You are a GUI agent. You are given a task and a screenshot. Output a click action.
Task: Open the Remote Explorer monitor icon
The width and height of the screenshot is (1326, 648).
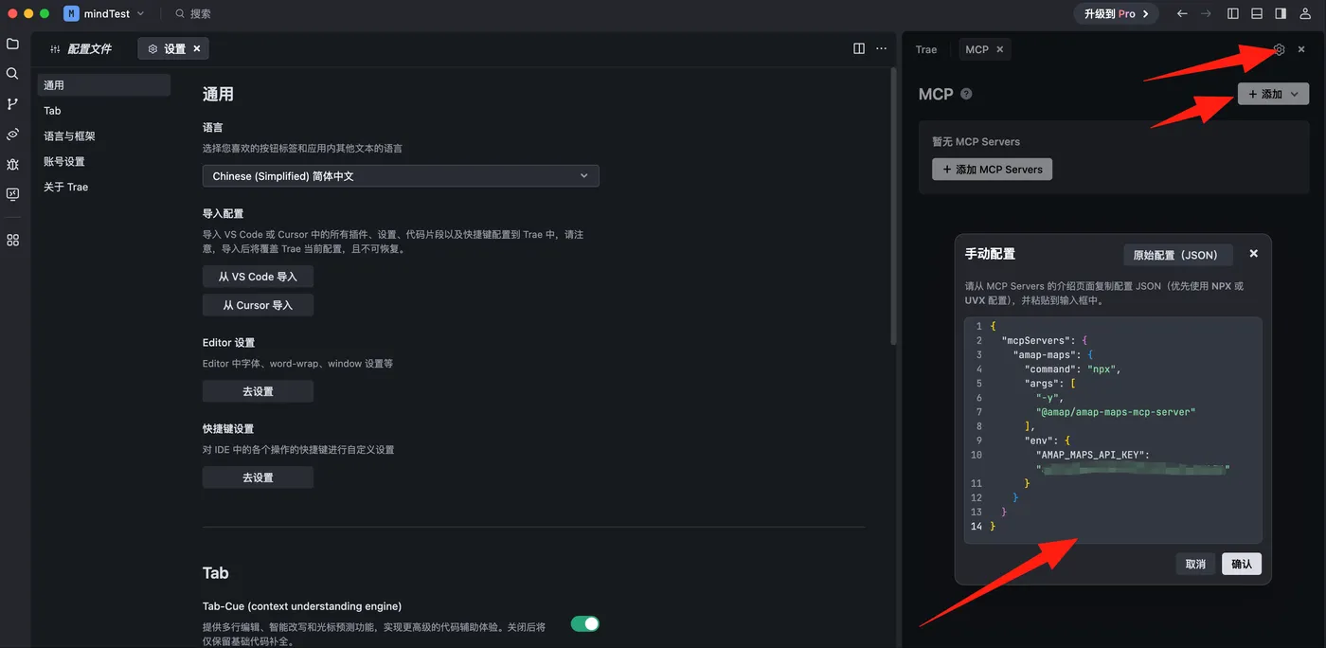point(12,194)
